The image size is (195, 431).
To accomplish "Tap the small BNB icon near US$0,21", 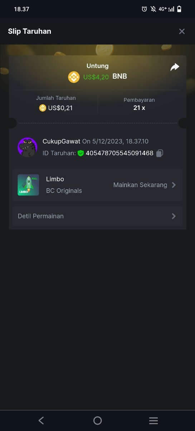I will click(x=43, y=108).
